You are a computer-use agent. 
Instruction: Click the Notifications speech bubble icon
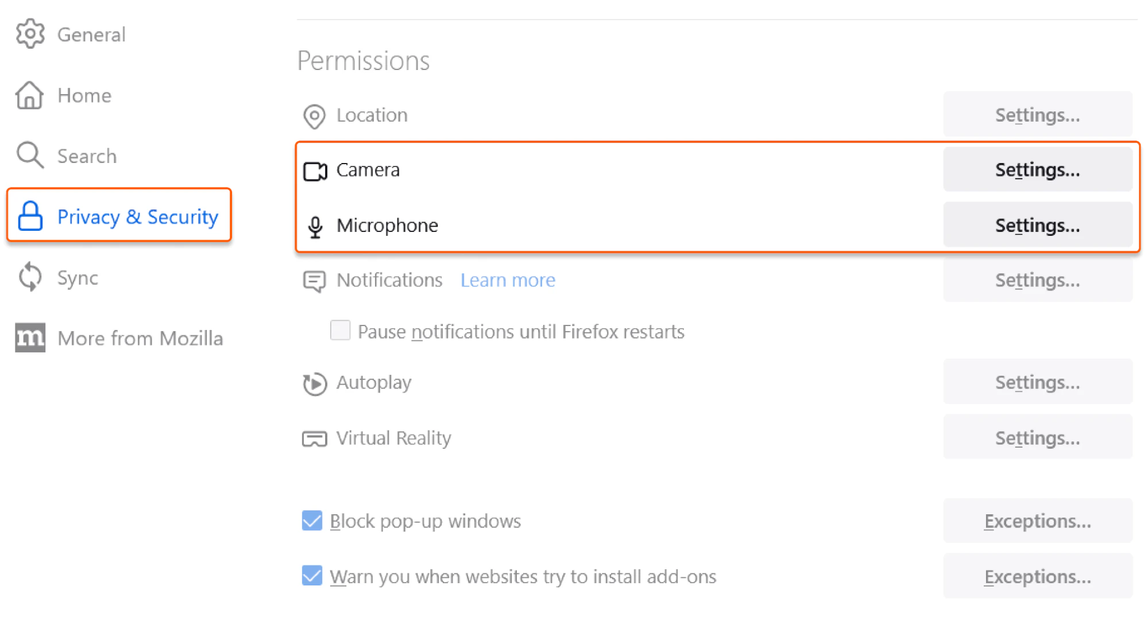click(314, 281)
